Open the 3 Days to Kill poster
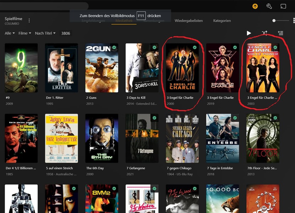Screen dimensions: 295x213 (x=142, y=68)
